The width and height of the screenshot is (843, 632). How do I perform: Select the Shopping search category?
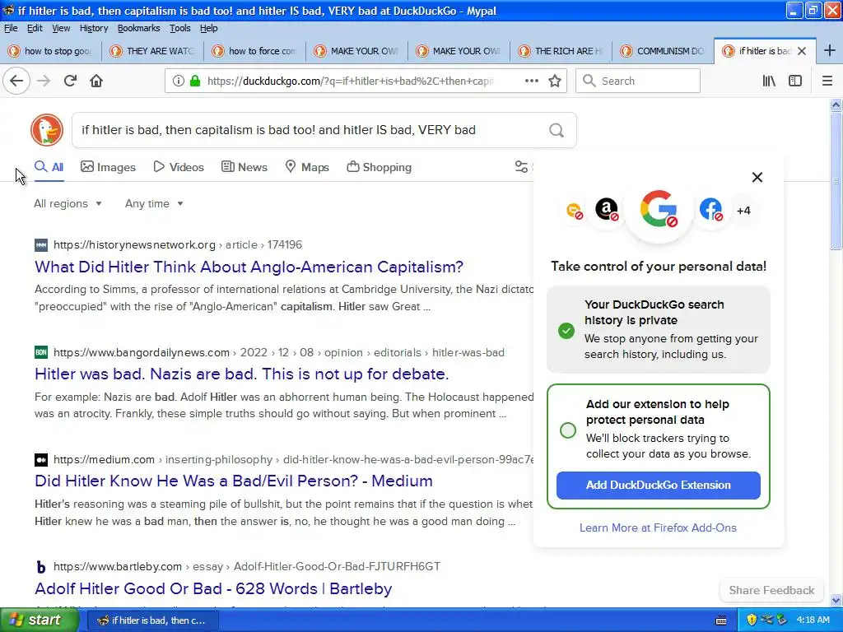click(x=379, y=167)
